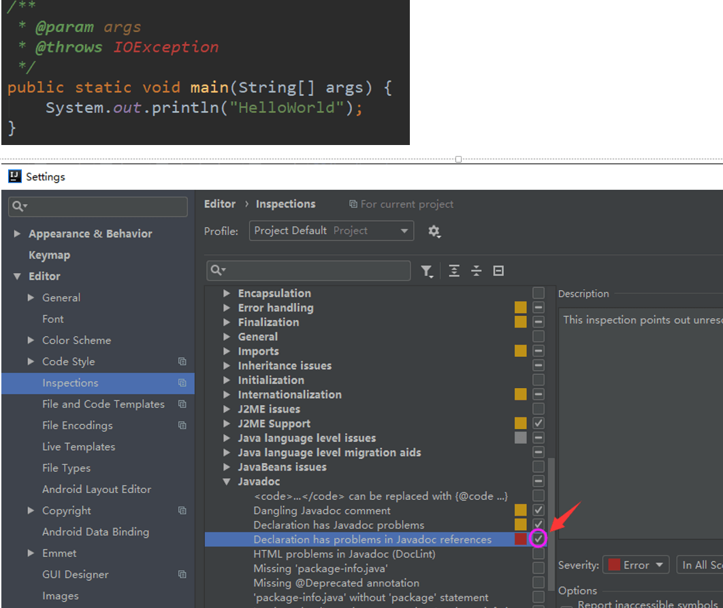Click the File Encodings project-scope icon

click(x=182, y=426)
